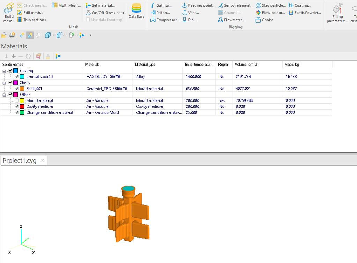Collapse the Shells tree node
Viewport: 357px width, 263px height.
click(4, 83)
